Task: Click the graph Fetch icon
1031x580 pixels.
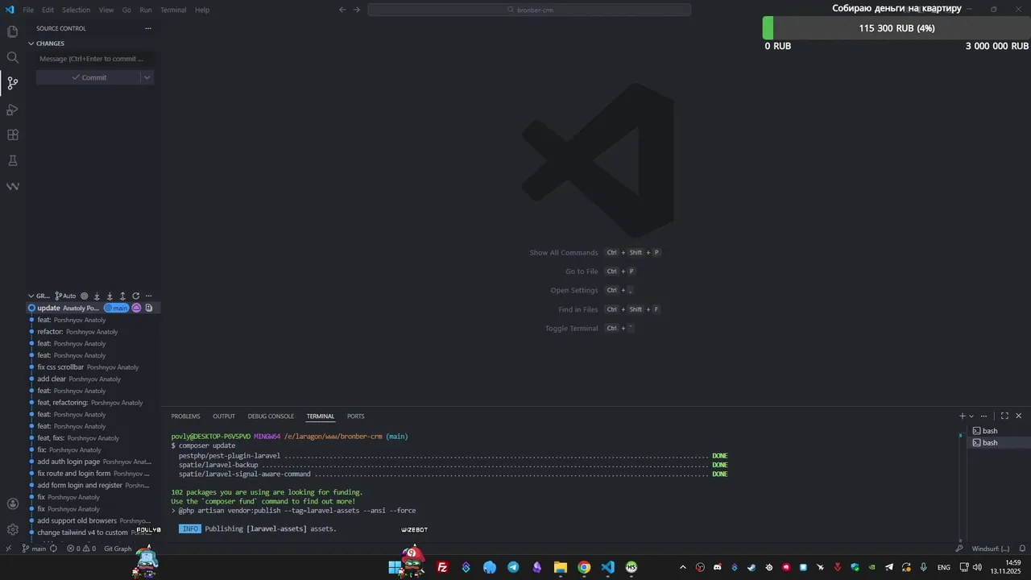Action: click(97, 296)
